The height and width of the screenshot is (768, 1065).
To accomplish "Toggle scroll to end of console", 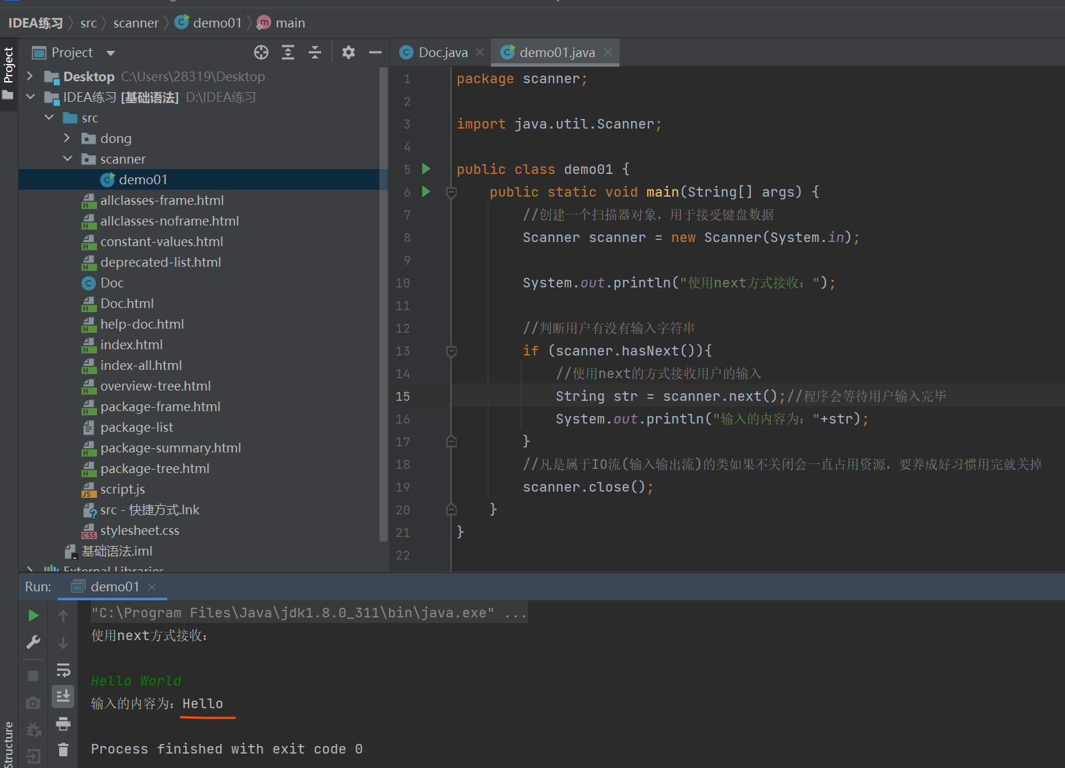I will click(63, 696).
